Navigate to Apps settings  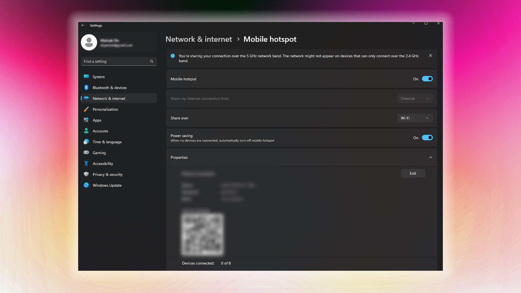(119, 120)
